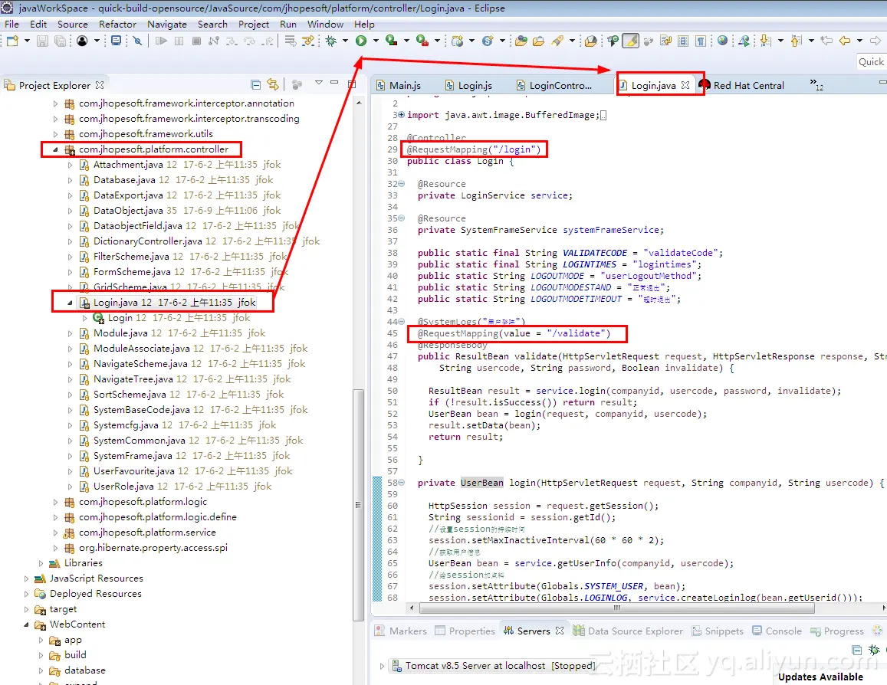This screenshot has height=685, width=887.
Task: Show hidden editor tabs list
Action: 816,85
